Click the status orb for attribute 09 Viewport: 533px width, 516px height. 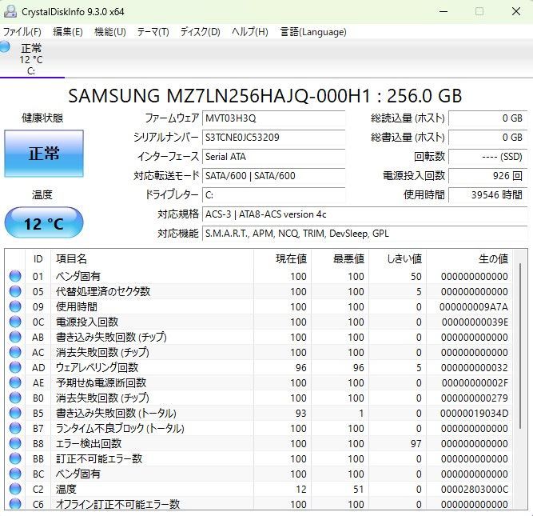click(x=15, y=306)
